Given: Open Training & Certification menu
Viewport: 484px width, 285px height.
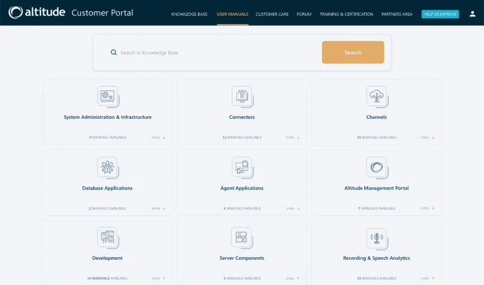Looking at the screenshot, I should pyautogui.click(x=347, y=14).
